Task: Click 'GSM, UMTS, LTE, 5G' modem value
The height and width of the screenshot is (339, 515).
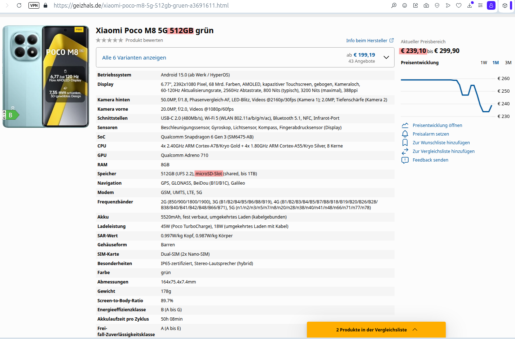Action: (x=181, y=193)
